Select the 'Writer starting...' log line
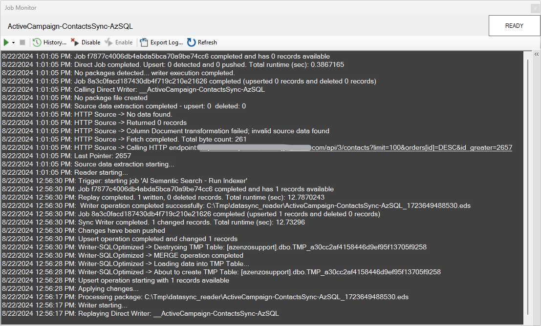This screenshot has width=541, height=326. coord(65,305)
